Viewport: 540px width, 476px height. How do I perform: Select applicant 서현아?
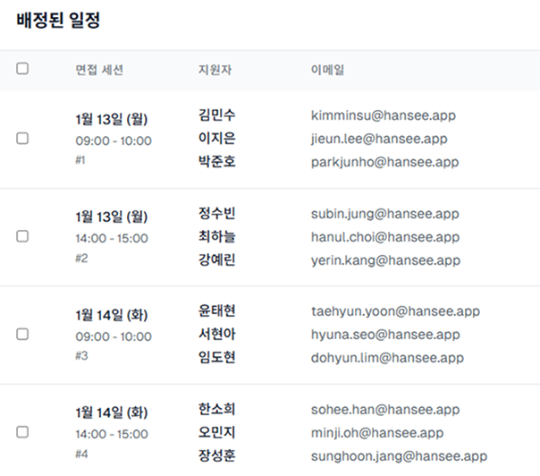pyautogui.click(x=216, y=335)
